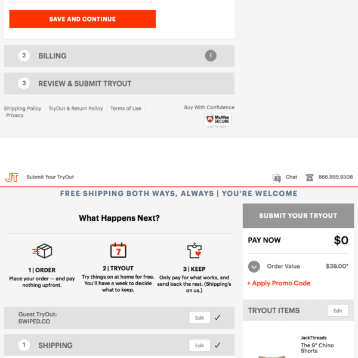The width and height of the screenshot is (358, 358).
Task: Edit the Guest TryOut details
Action: pyautogui.click(x=199, y=318)
